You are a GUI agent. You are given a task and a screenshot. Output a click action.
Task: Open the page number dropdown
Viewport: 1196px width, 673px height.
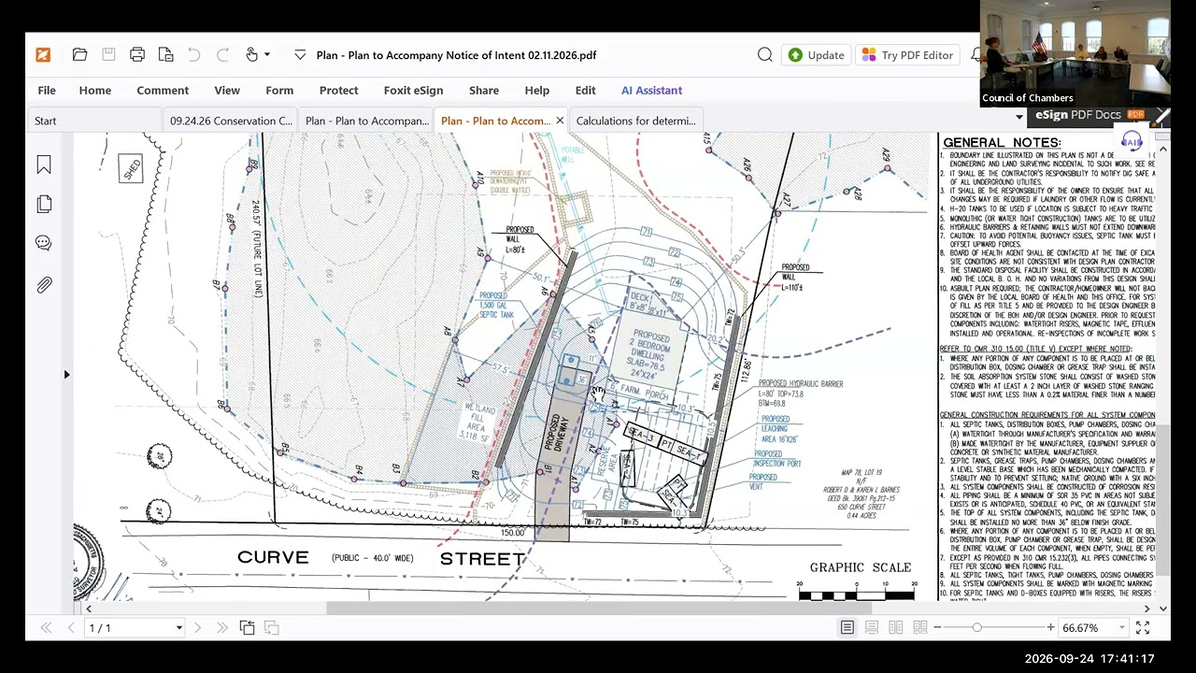pyautogui.click(x=178, y=628)
